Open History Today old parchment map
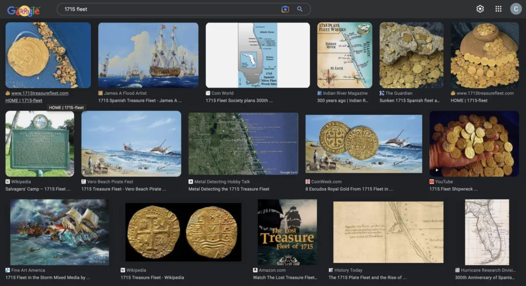This screenshot has height=286, width=526. tap(388, 232)
